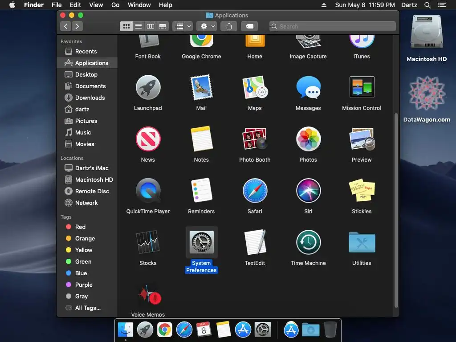
Task: Open the Go menu
Action: (115, 5)
